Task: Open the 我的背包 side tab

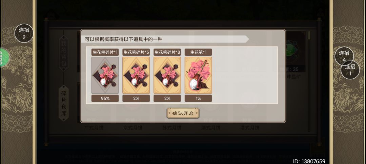Action: coord(64,53)
